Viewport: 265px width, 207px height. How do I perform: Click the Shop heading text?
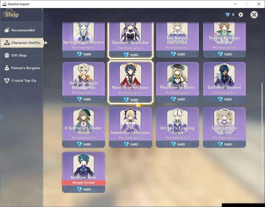click(12, 15)
